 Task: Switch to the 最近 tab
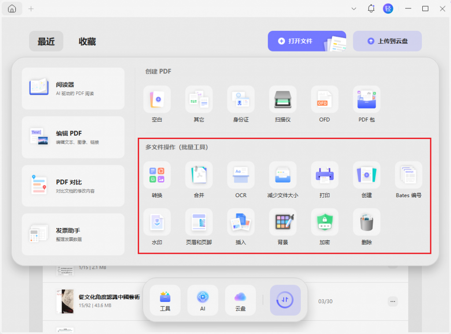coord(46,41)
